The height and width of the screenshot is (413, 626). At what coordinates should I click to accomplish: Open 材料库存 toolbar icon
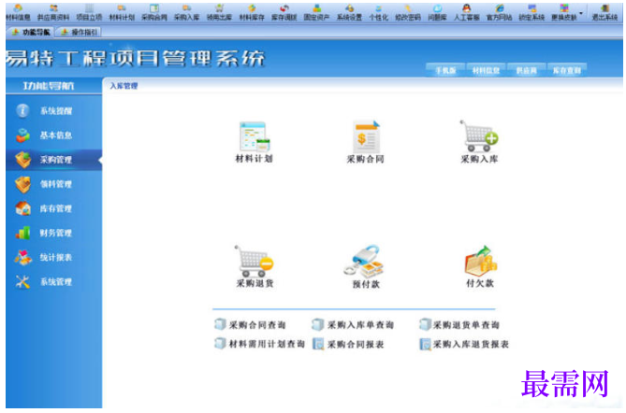click(x=252, y=12)
